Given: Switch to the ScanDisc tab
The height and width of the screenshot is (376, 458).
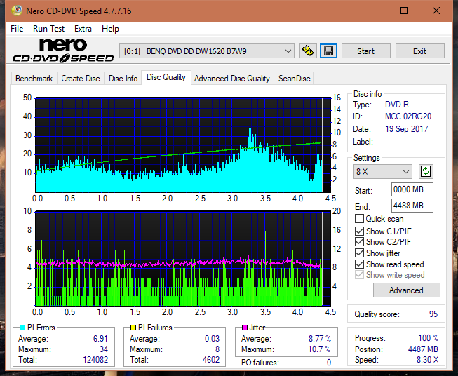Looking at the screenshot, I should pos(294,79).
